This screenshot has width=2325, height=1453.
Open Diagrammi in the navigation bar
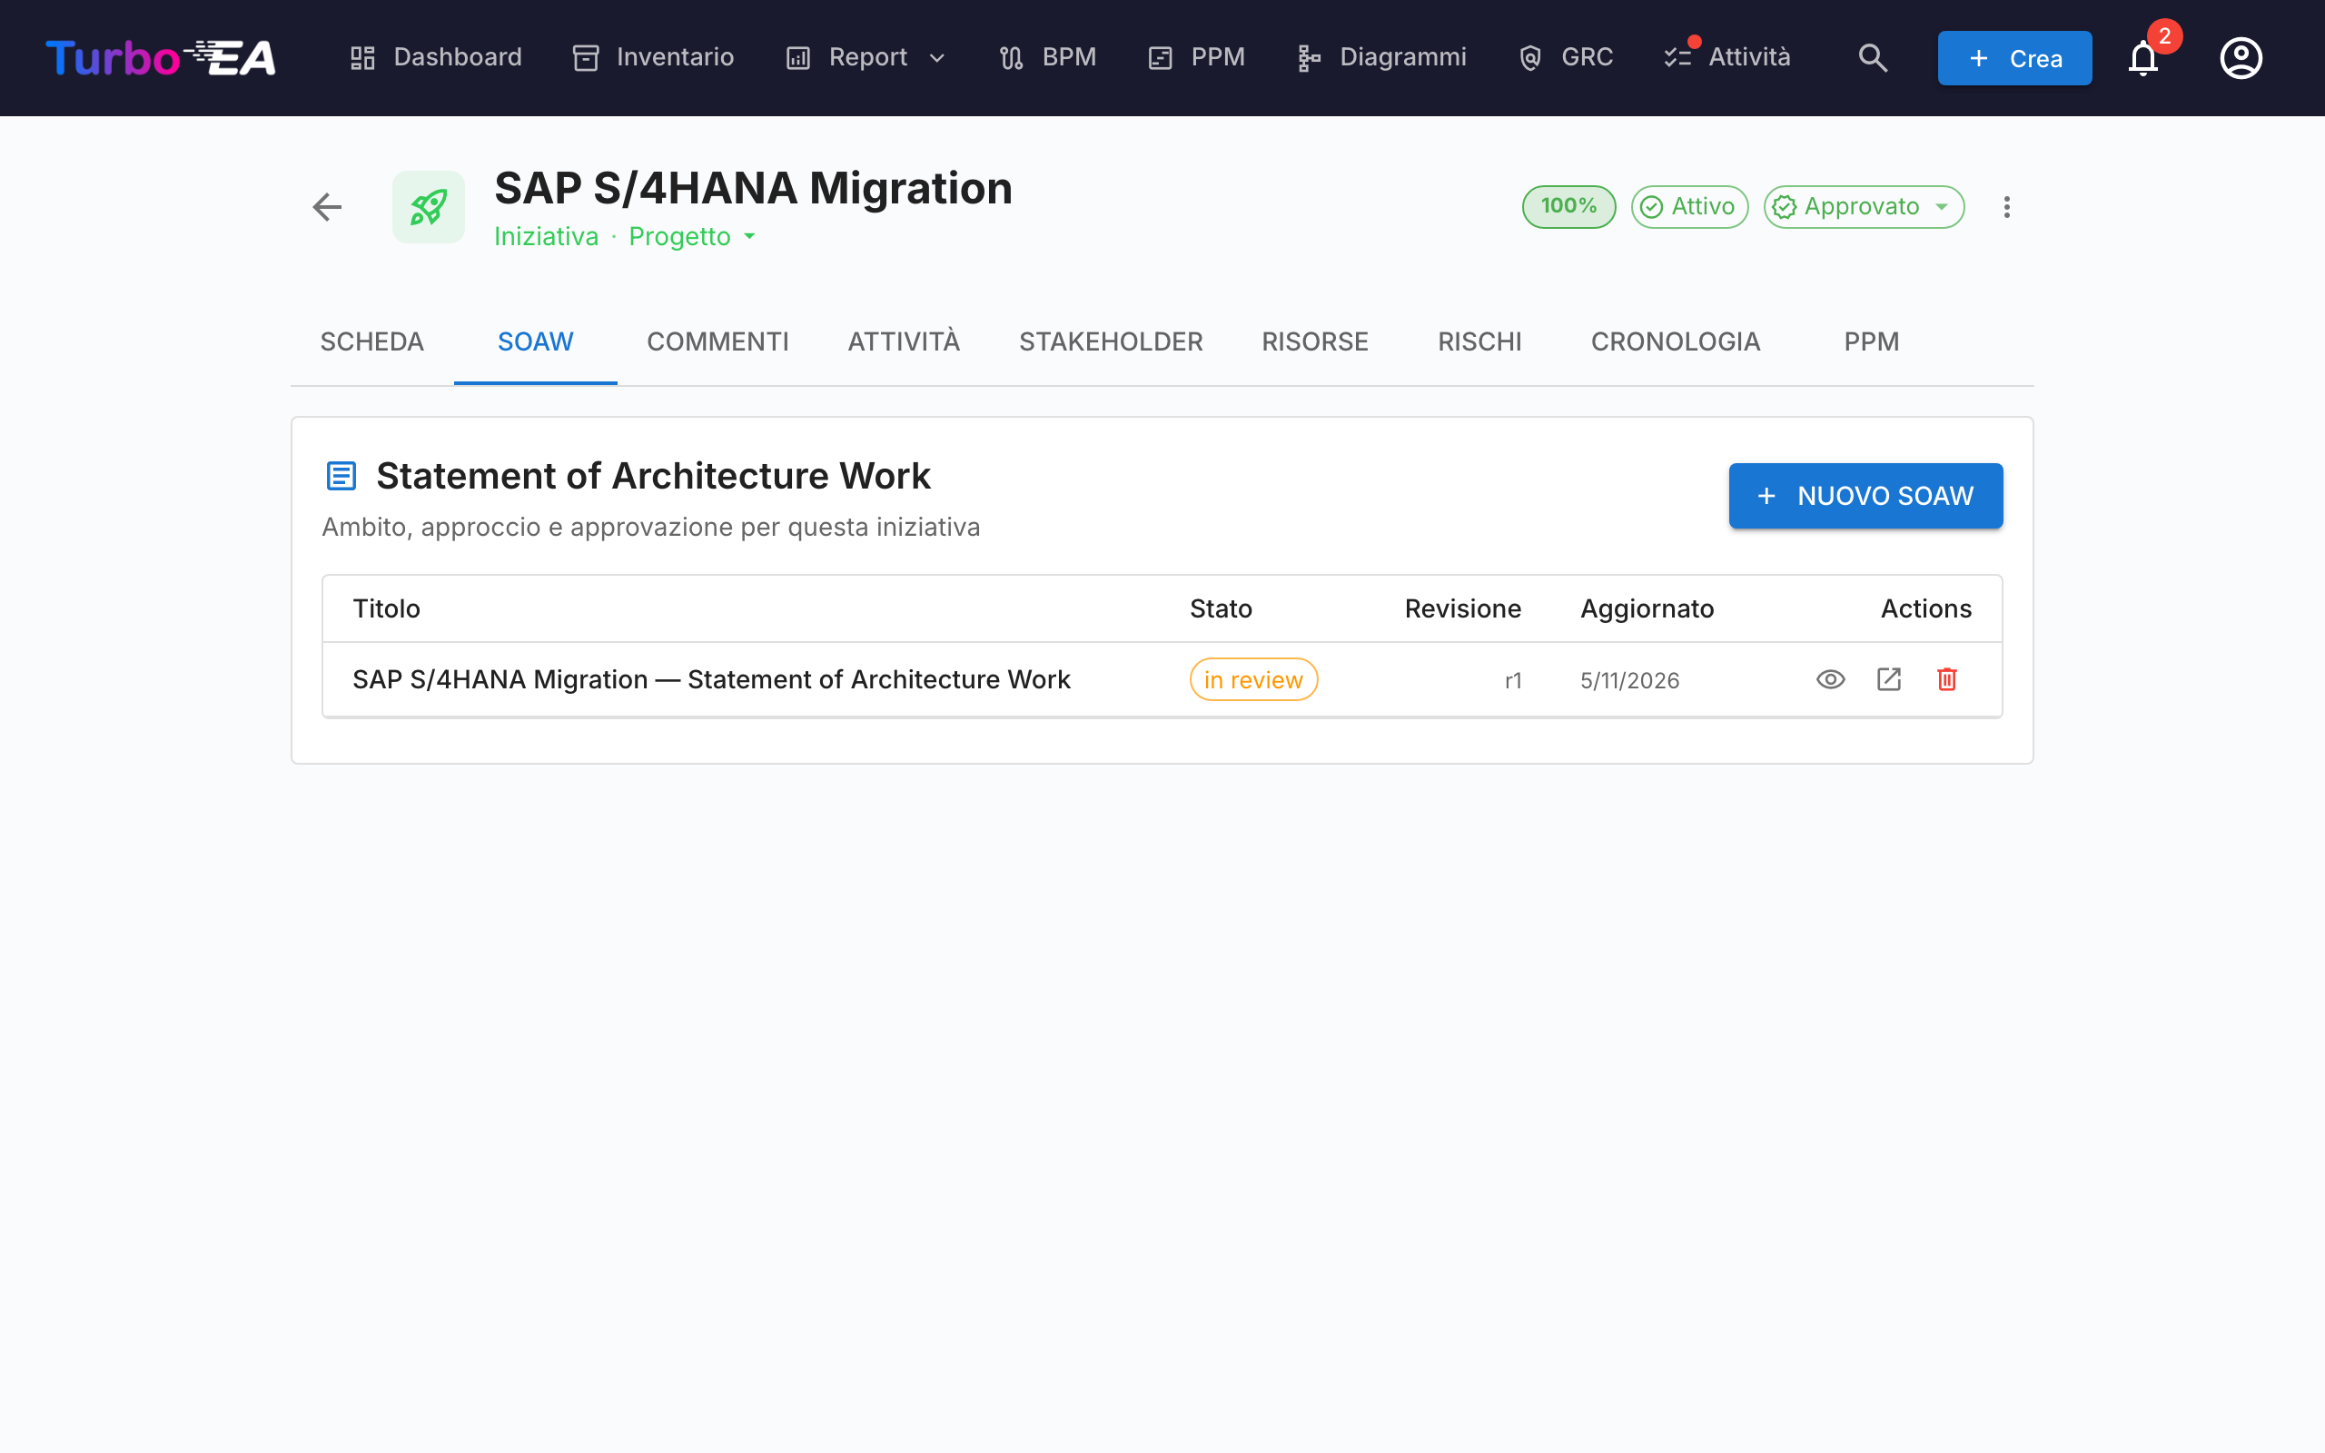1381,57
